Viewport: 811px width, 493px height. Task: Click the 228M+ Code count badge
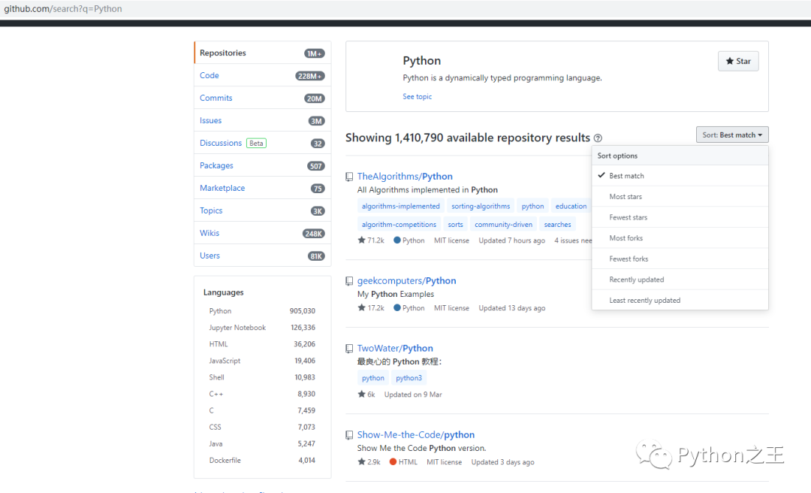(310, 76)
